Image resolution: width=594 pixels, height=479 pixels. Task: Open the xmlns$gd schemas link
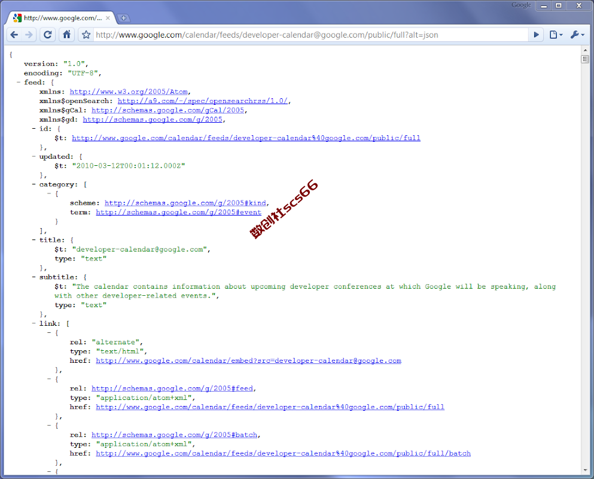coord(153,120)
